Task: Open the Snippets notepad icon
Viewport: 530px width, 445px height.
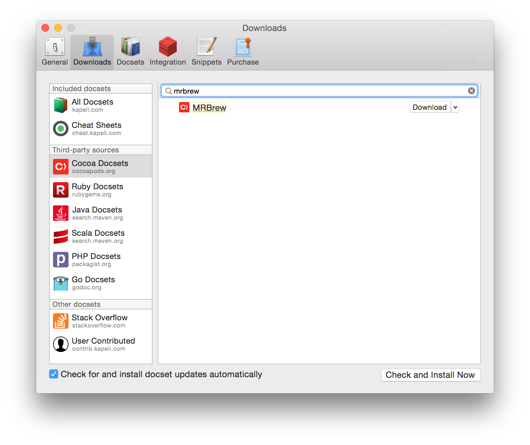Action: coord(207,47)
